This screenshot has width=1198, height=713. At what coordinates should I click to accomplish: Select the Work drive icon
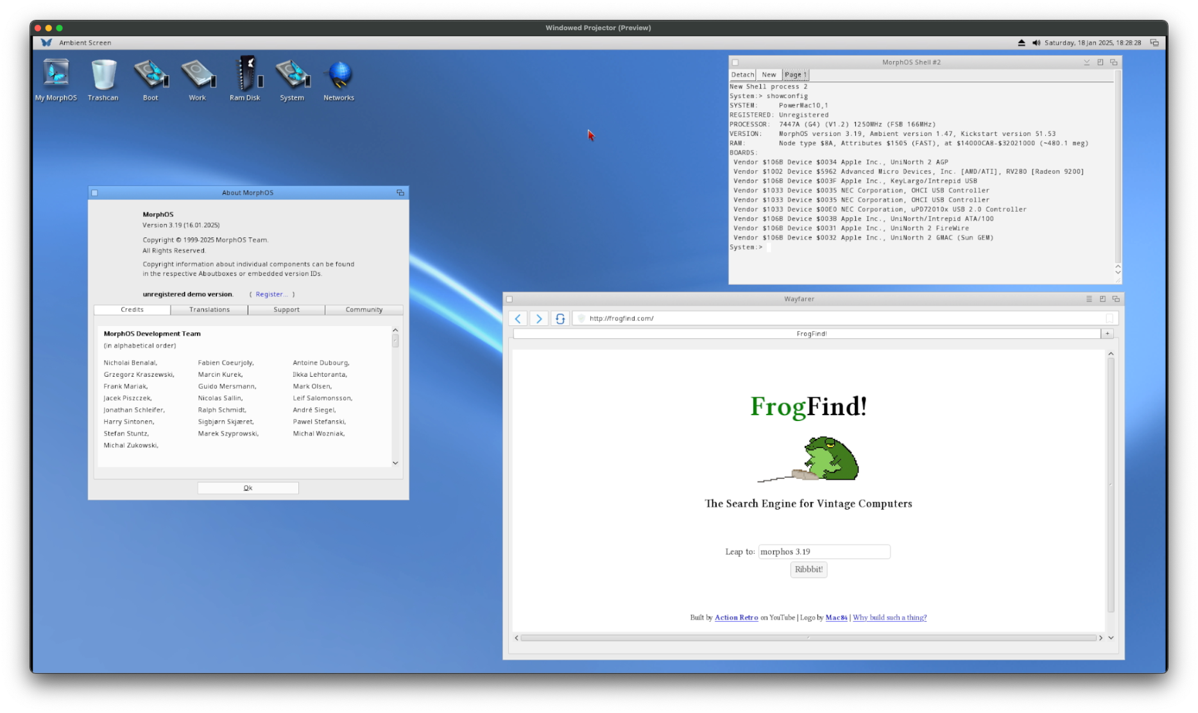198,79
